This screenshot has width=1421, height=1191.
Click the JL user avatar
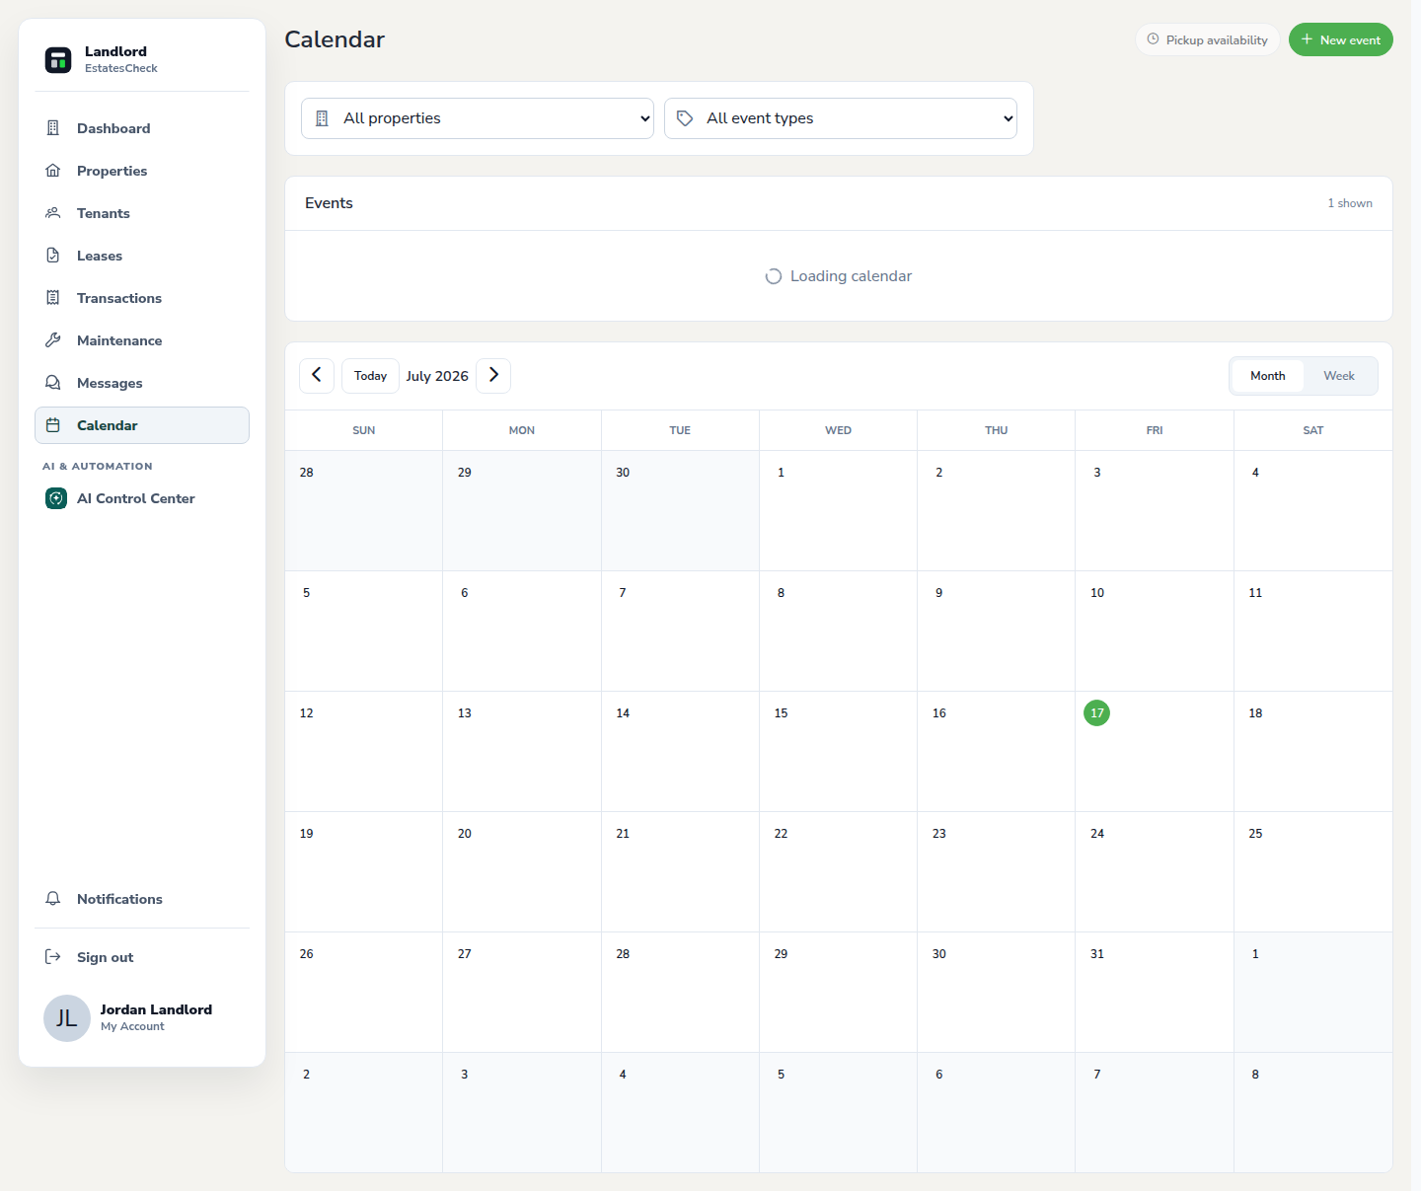[x=67, y=1018]
